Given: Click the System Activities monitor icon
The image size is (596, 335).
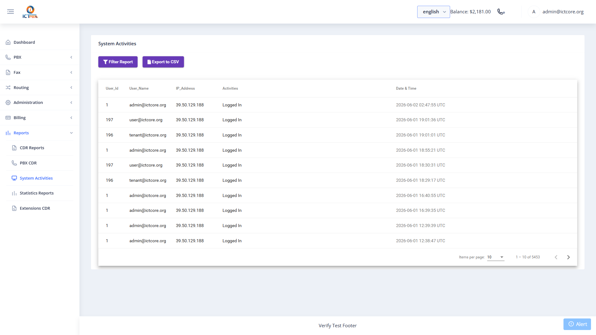Looking at the screenshot, I should pyautogui.click(x=14, y=178).
